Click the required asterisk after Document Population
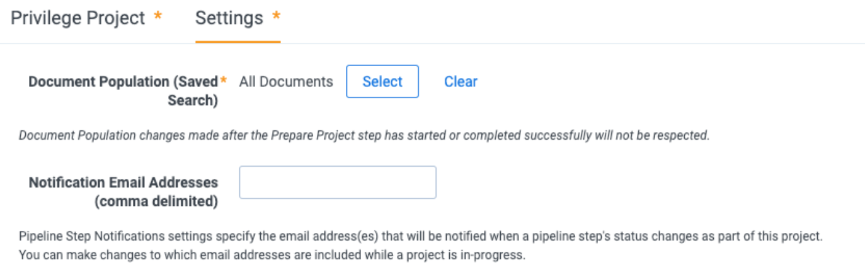 click(x=223, y=81)
